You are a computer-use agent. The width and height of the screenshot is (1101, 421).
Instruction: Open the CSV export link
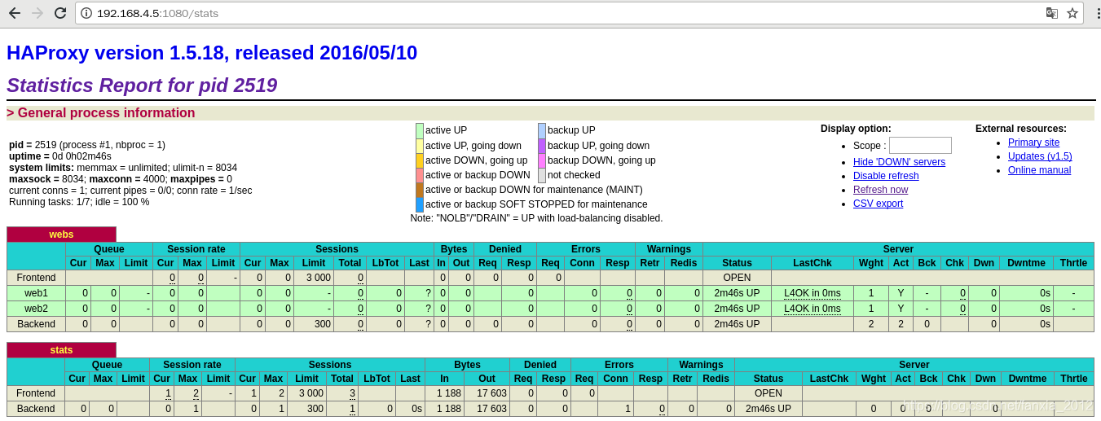(878, 204)
